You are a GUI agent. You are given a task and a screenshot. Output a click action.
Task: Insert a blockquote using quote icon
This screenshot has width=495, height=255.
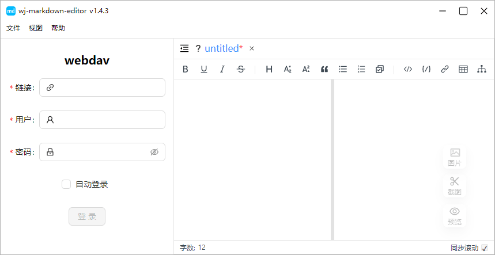[324, 69]
